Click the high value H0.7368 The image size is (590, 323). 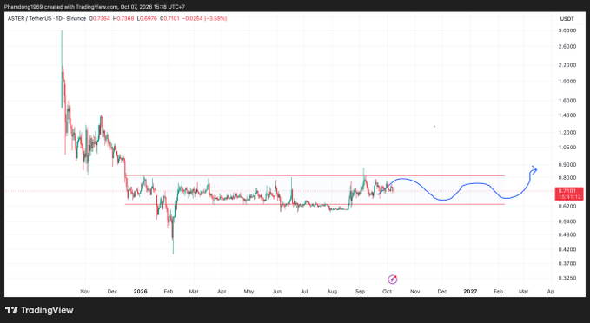(x=123, y=18)
